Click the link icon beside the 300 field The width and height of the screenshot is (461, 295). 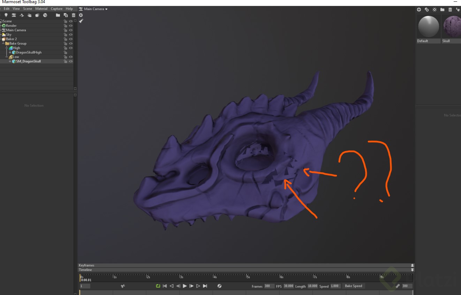398,286
